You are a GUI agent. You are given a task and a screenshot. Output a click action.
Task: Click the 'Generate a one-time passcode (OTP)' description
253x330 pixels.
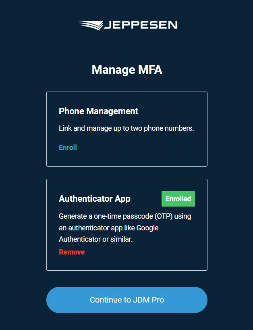coord(125,228)
